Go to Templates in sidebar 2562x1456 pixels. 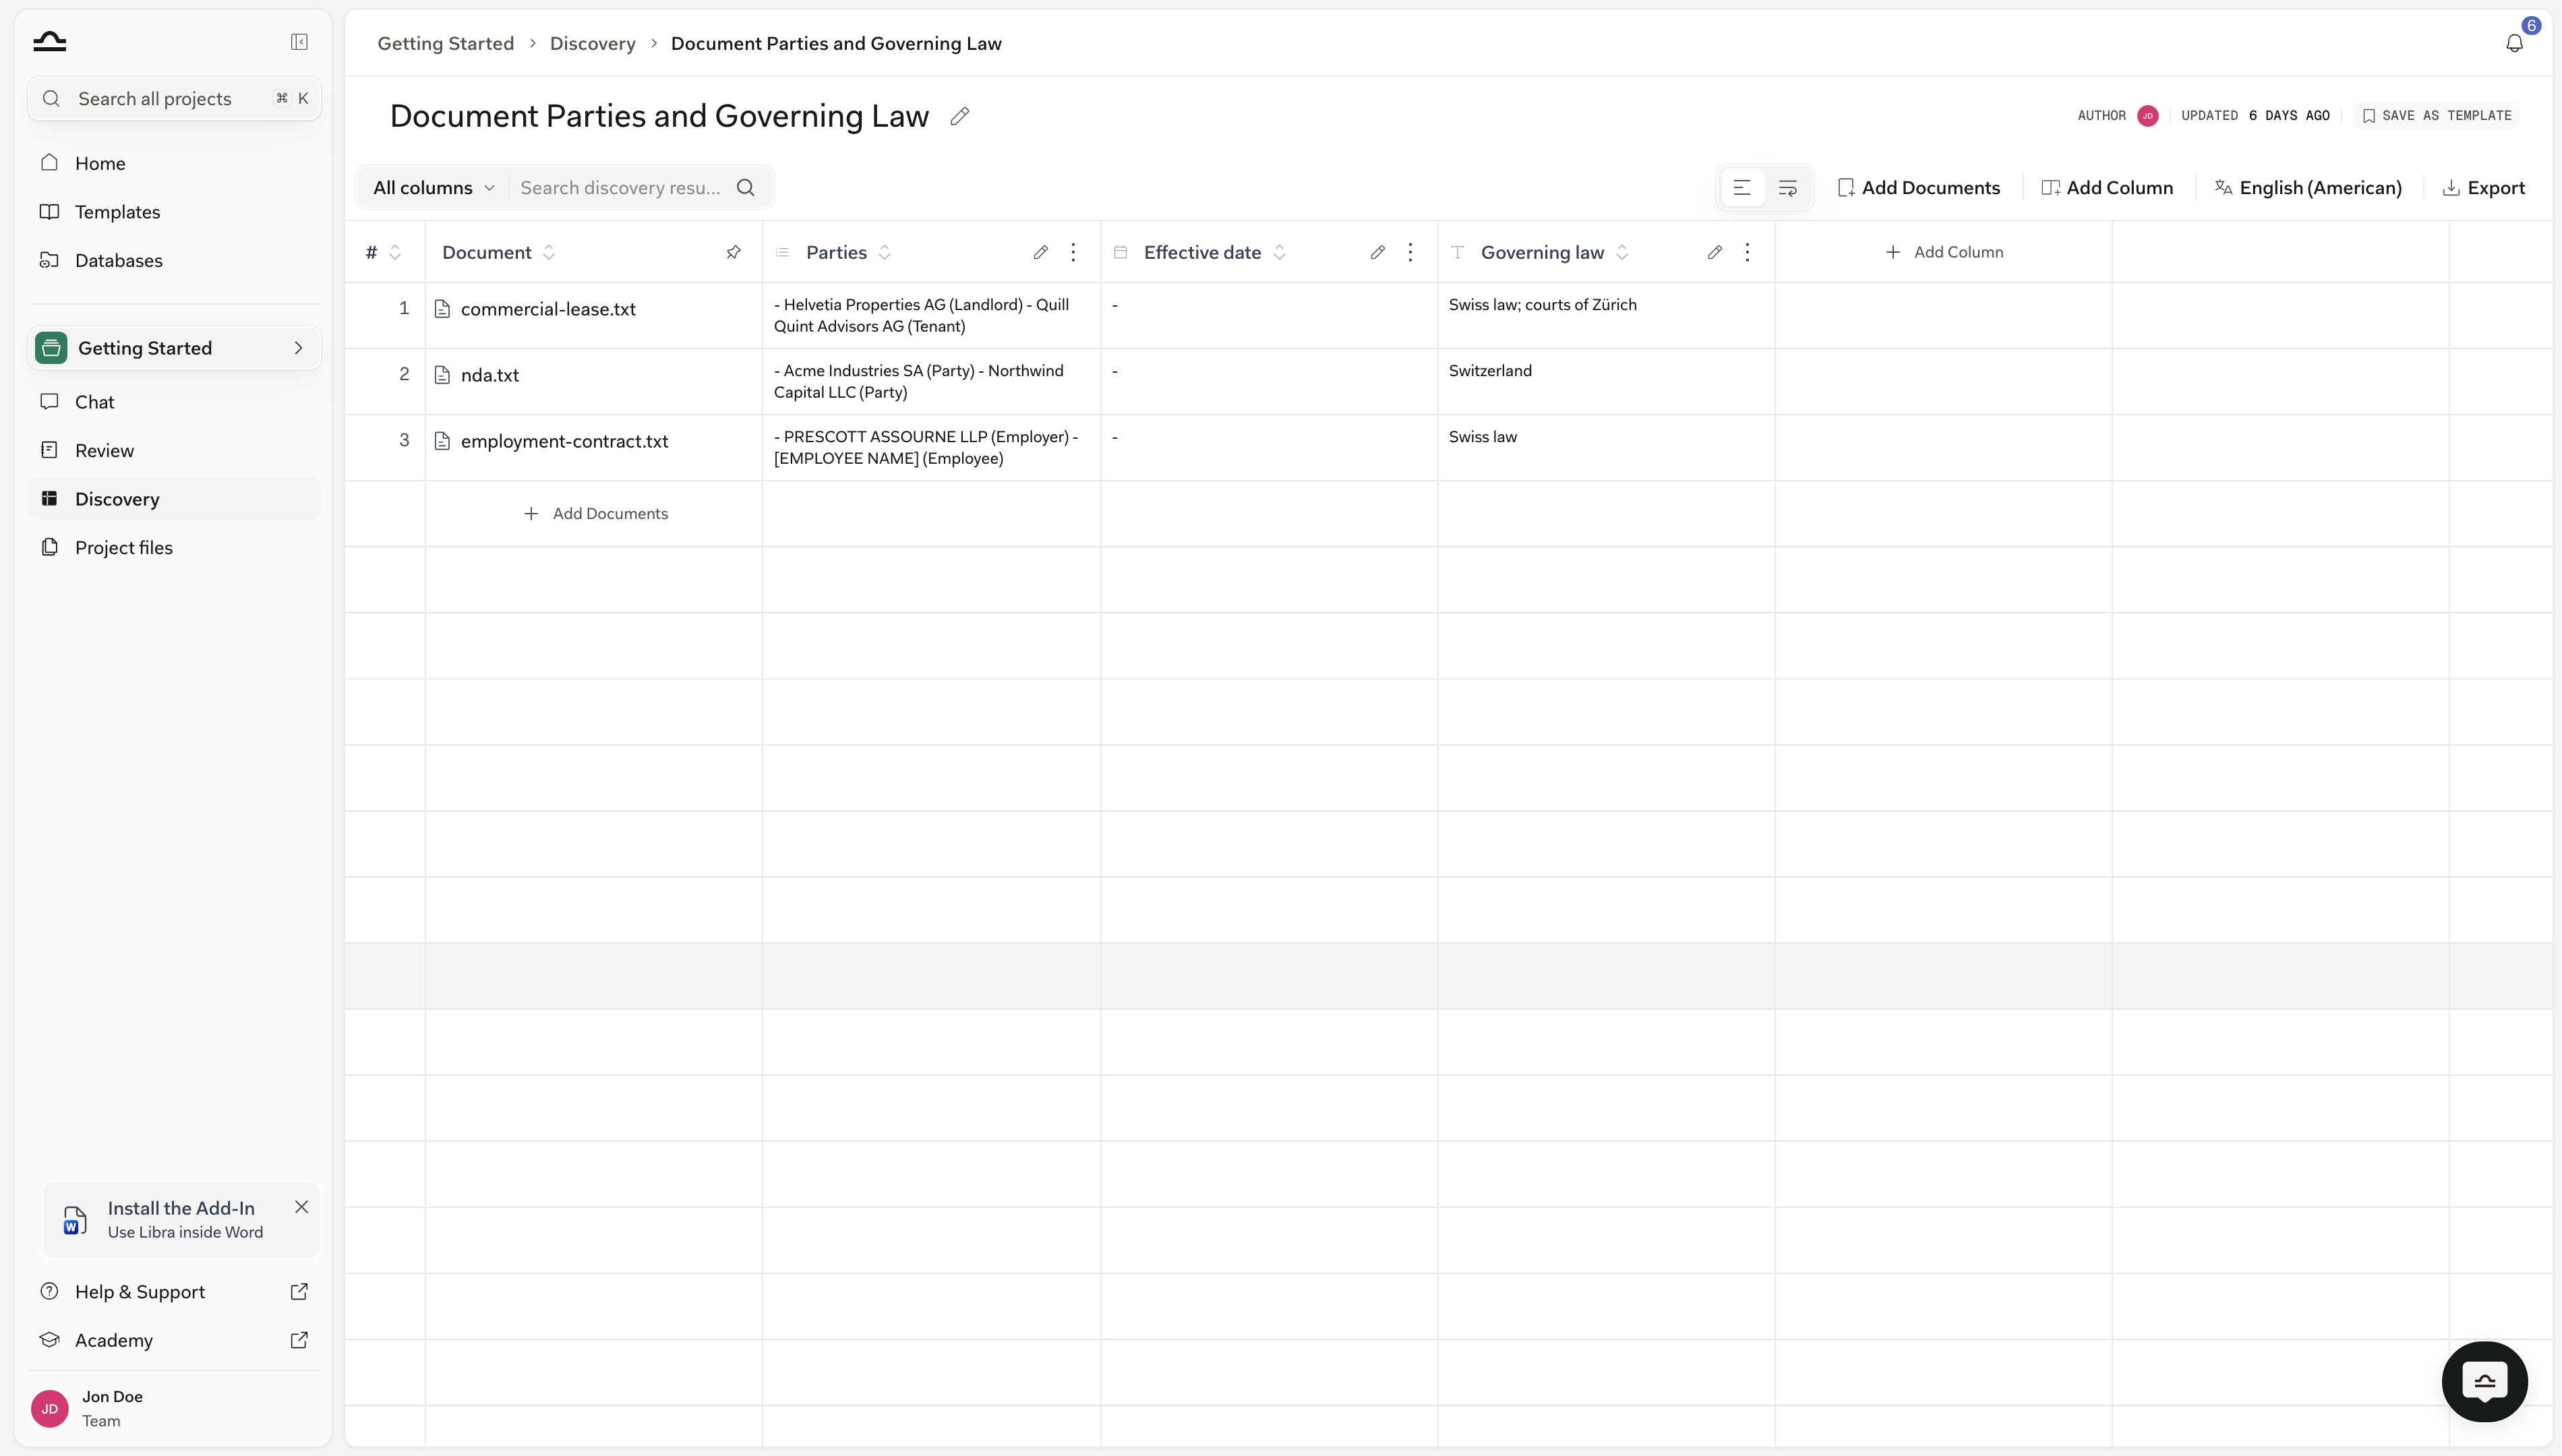point(174,212)
